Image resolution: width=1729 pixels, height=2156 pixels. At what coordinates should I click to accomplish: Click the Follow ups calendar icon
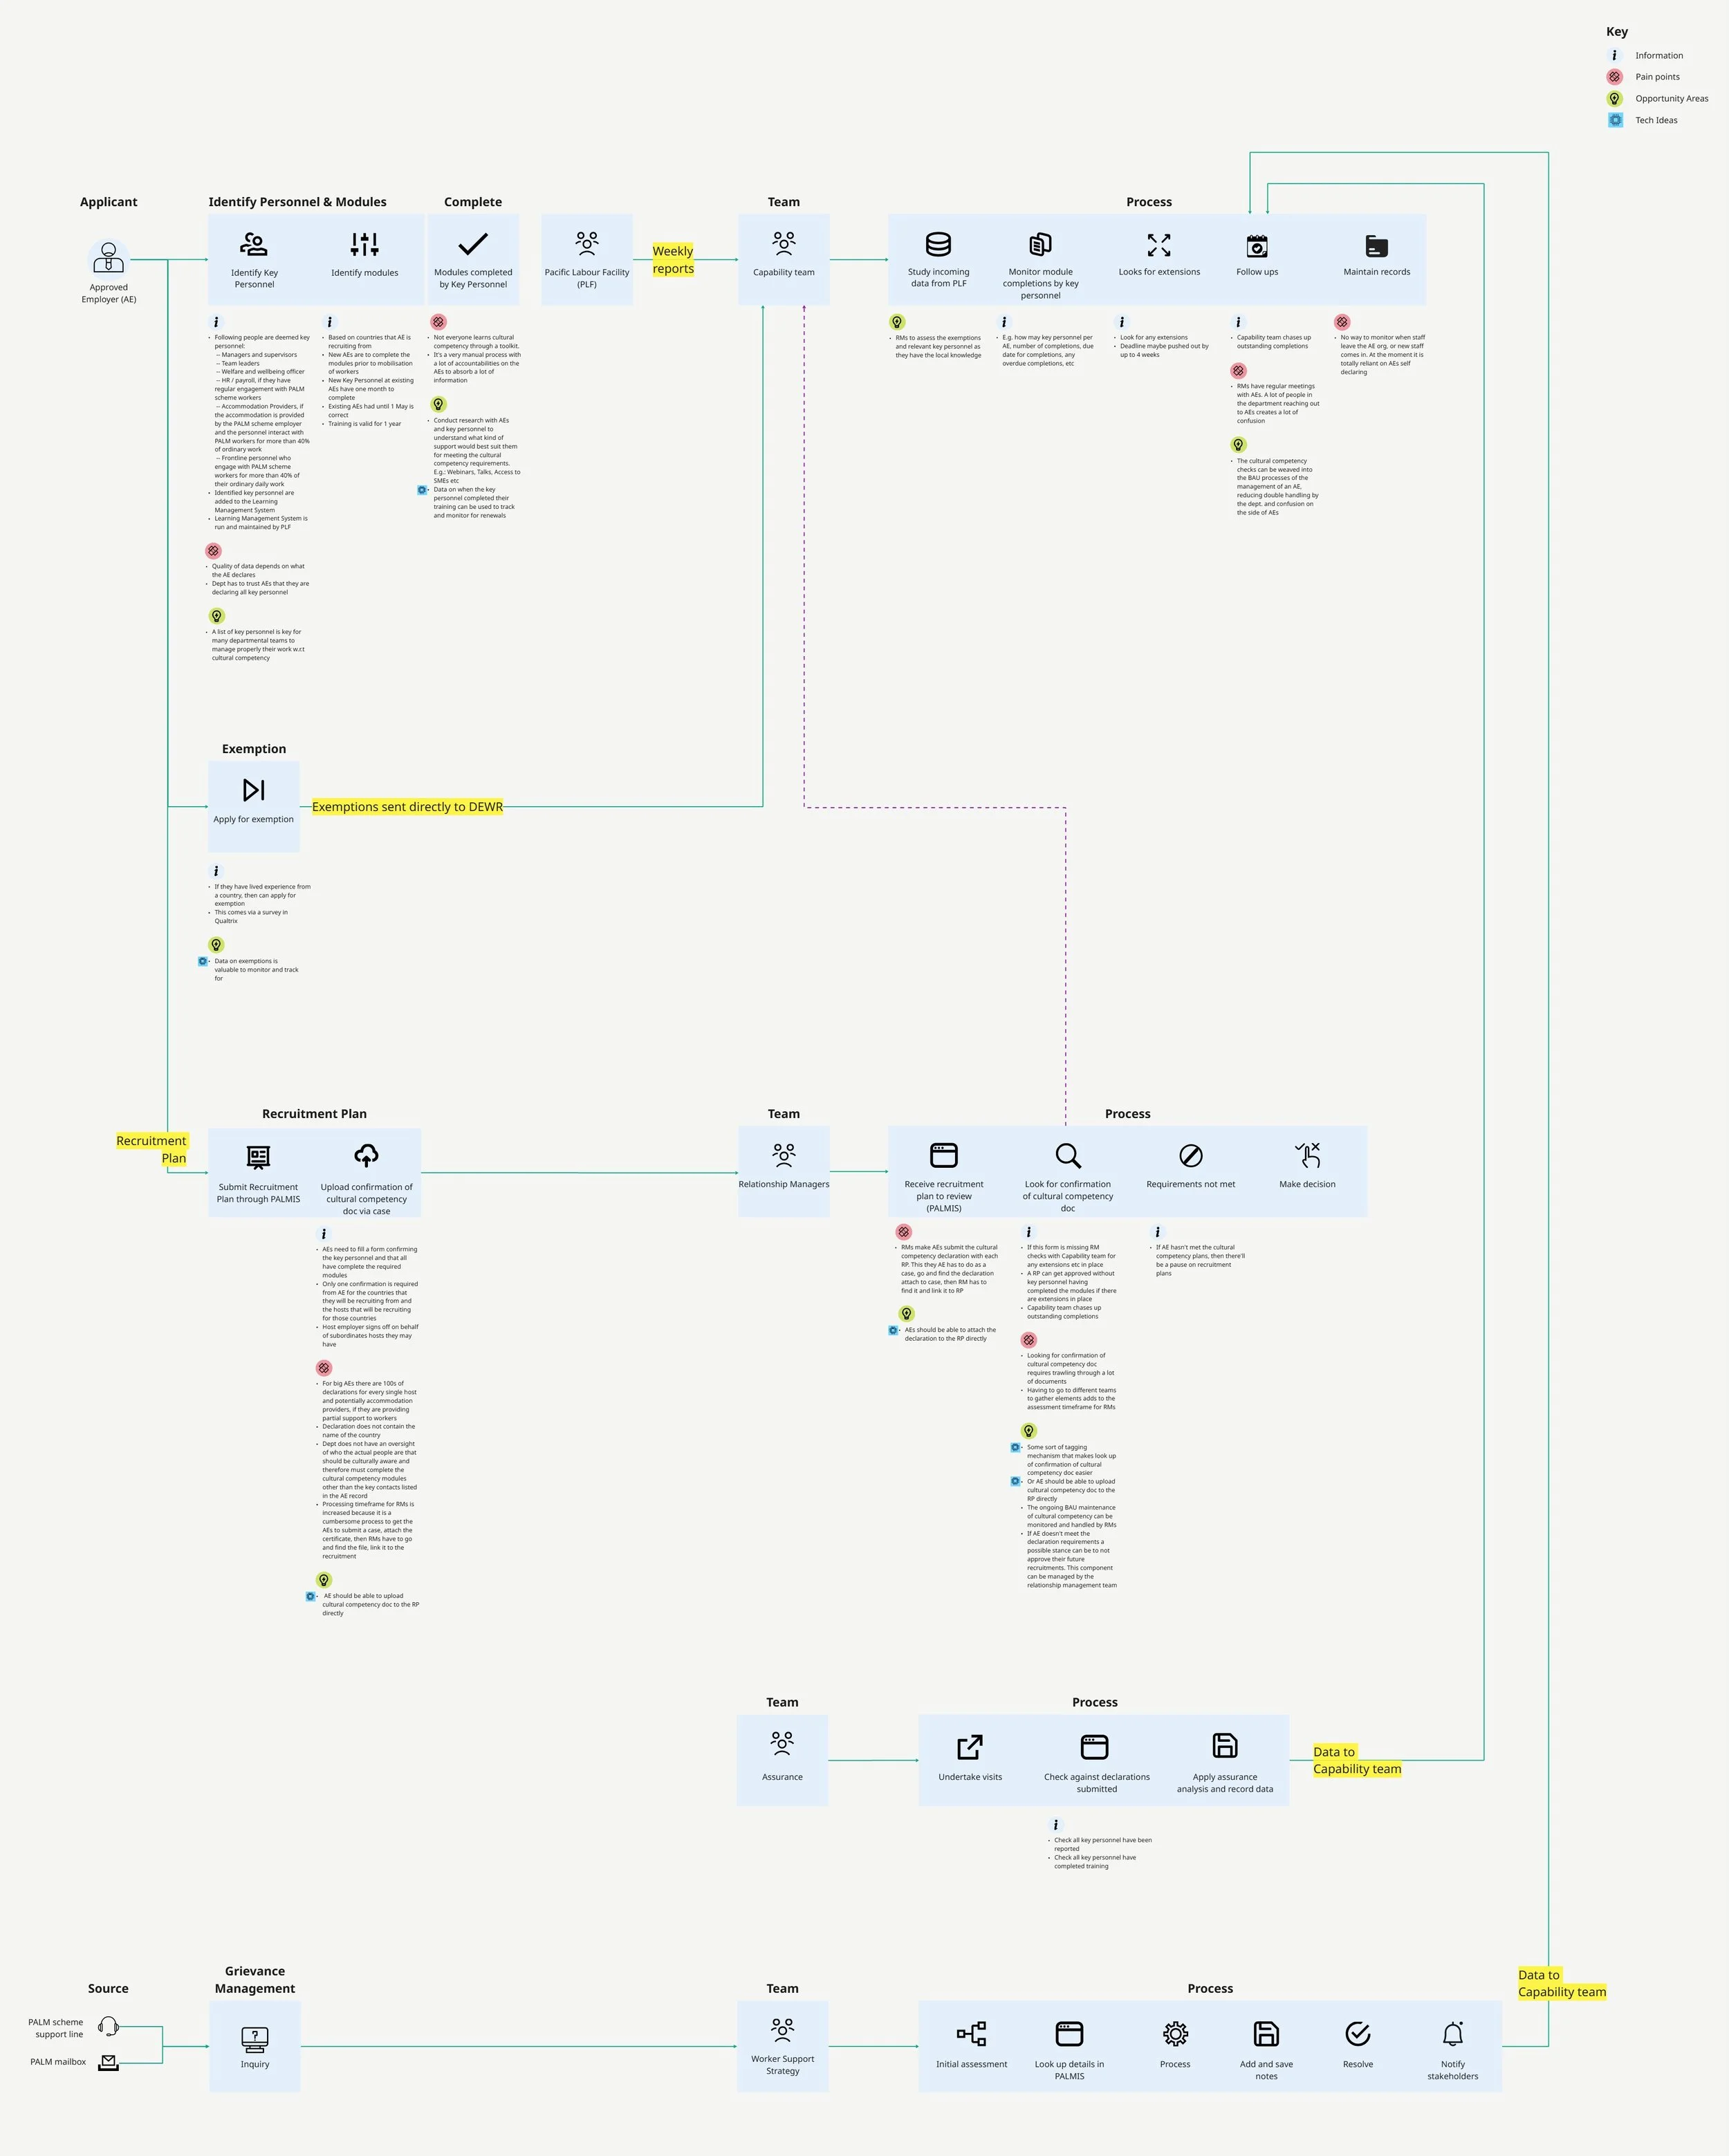(1257, 245)
